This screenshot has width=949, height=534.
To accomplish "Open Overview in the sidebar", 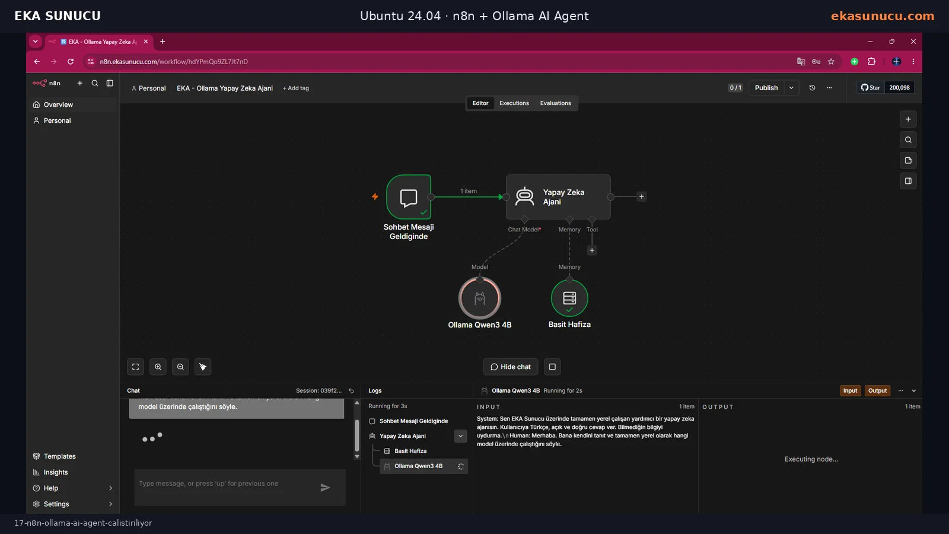I will 72,104.
